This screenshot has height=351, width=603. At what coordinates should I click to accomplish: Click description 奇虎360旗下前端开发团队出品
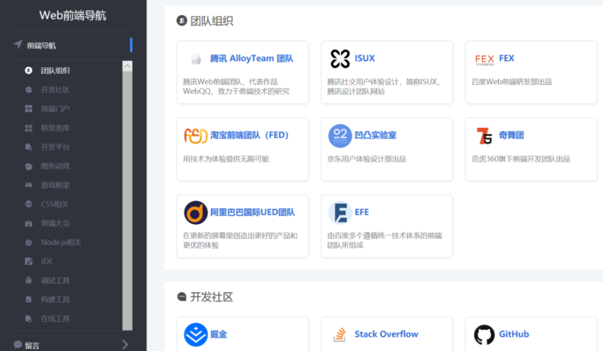[x=521, y=159]
